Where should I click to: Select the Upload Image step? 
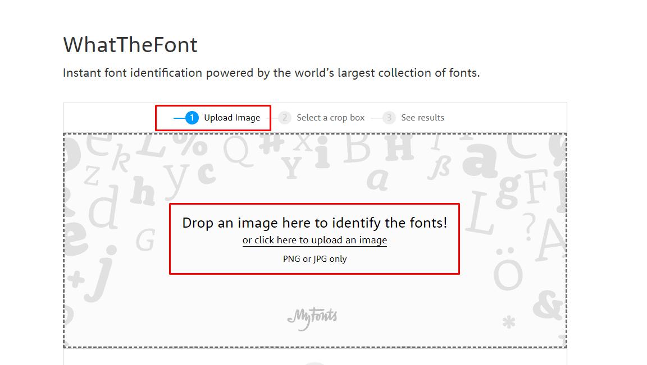232,118
